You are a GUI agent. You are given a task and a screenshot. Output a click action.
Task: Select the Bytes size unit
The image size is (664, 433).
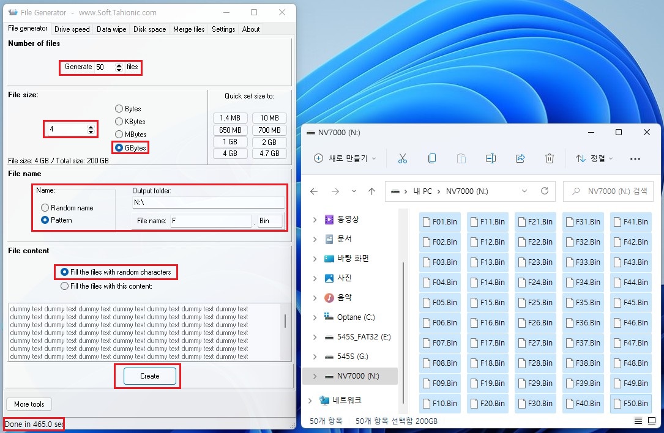128,109
